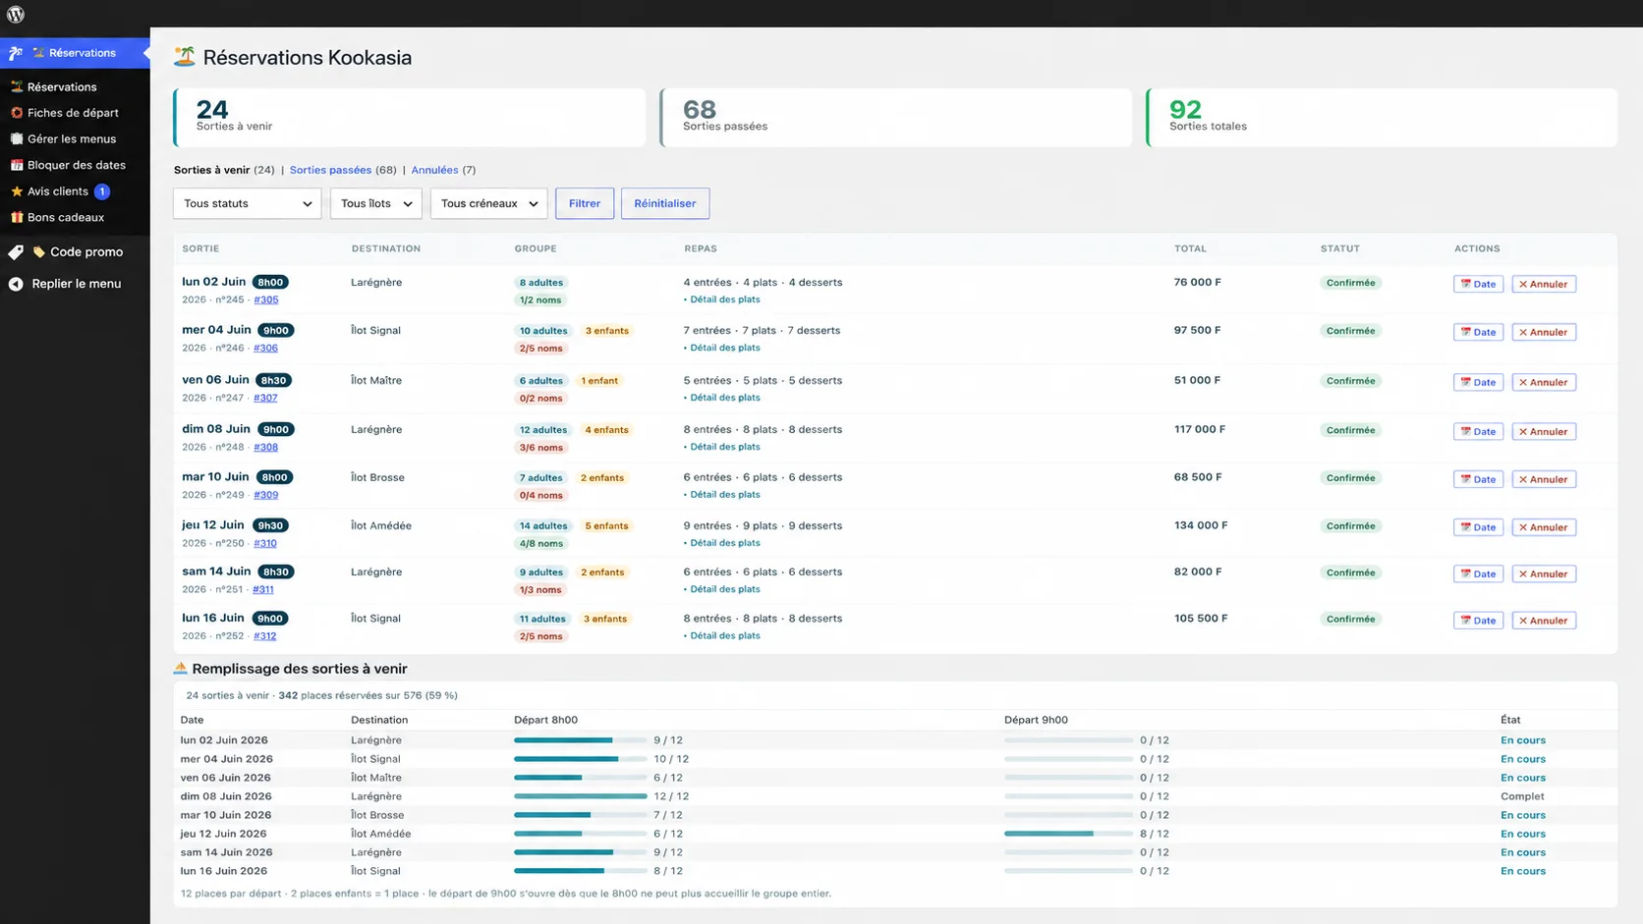Click the Fiches de départ sidebar icon
The width and height of the screenshot is (1643, 924).
tap(16, 113)
